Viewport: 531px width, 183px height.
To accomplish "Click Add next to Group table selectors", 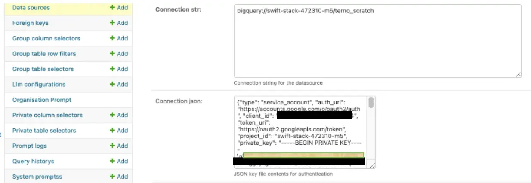I will (119, 69).
